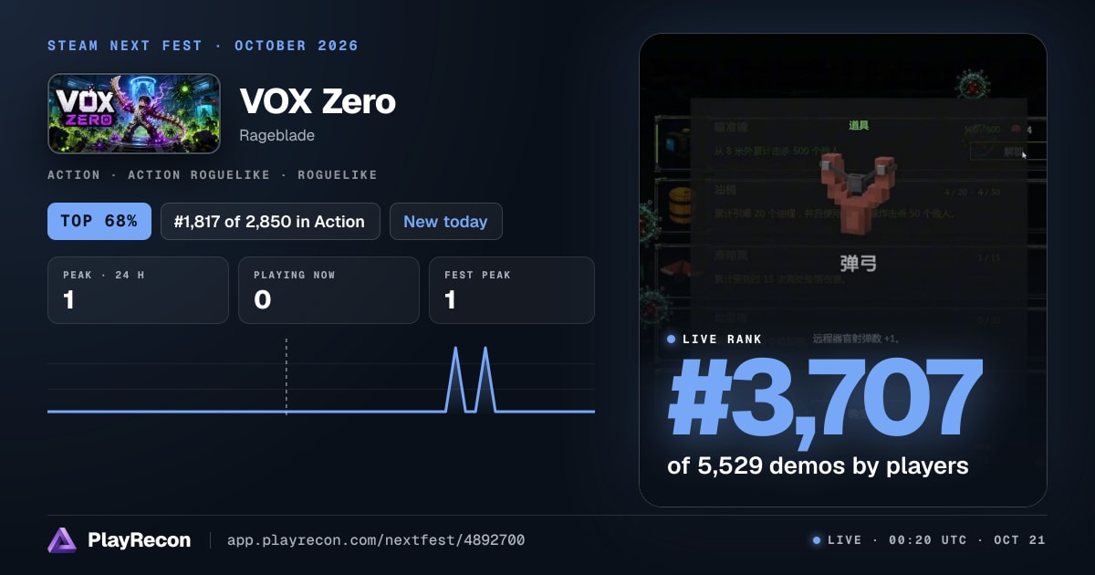Click the New today badge
Screen dimensions: 1095x575
click(x=445, y=221)
